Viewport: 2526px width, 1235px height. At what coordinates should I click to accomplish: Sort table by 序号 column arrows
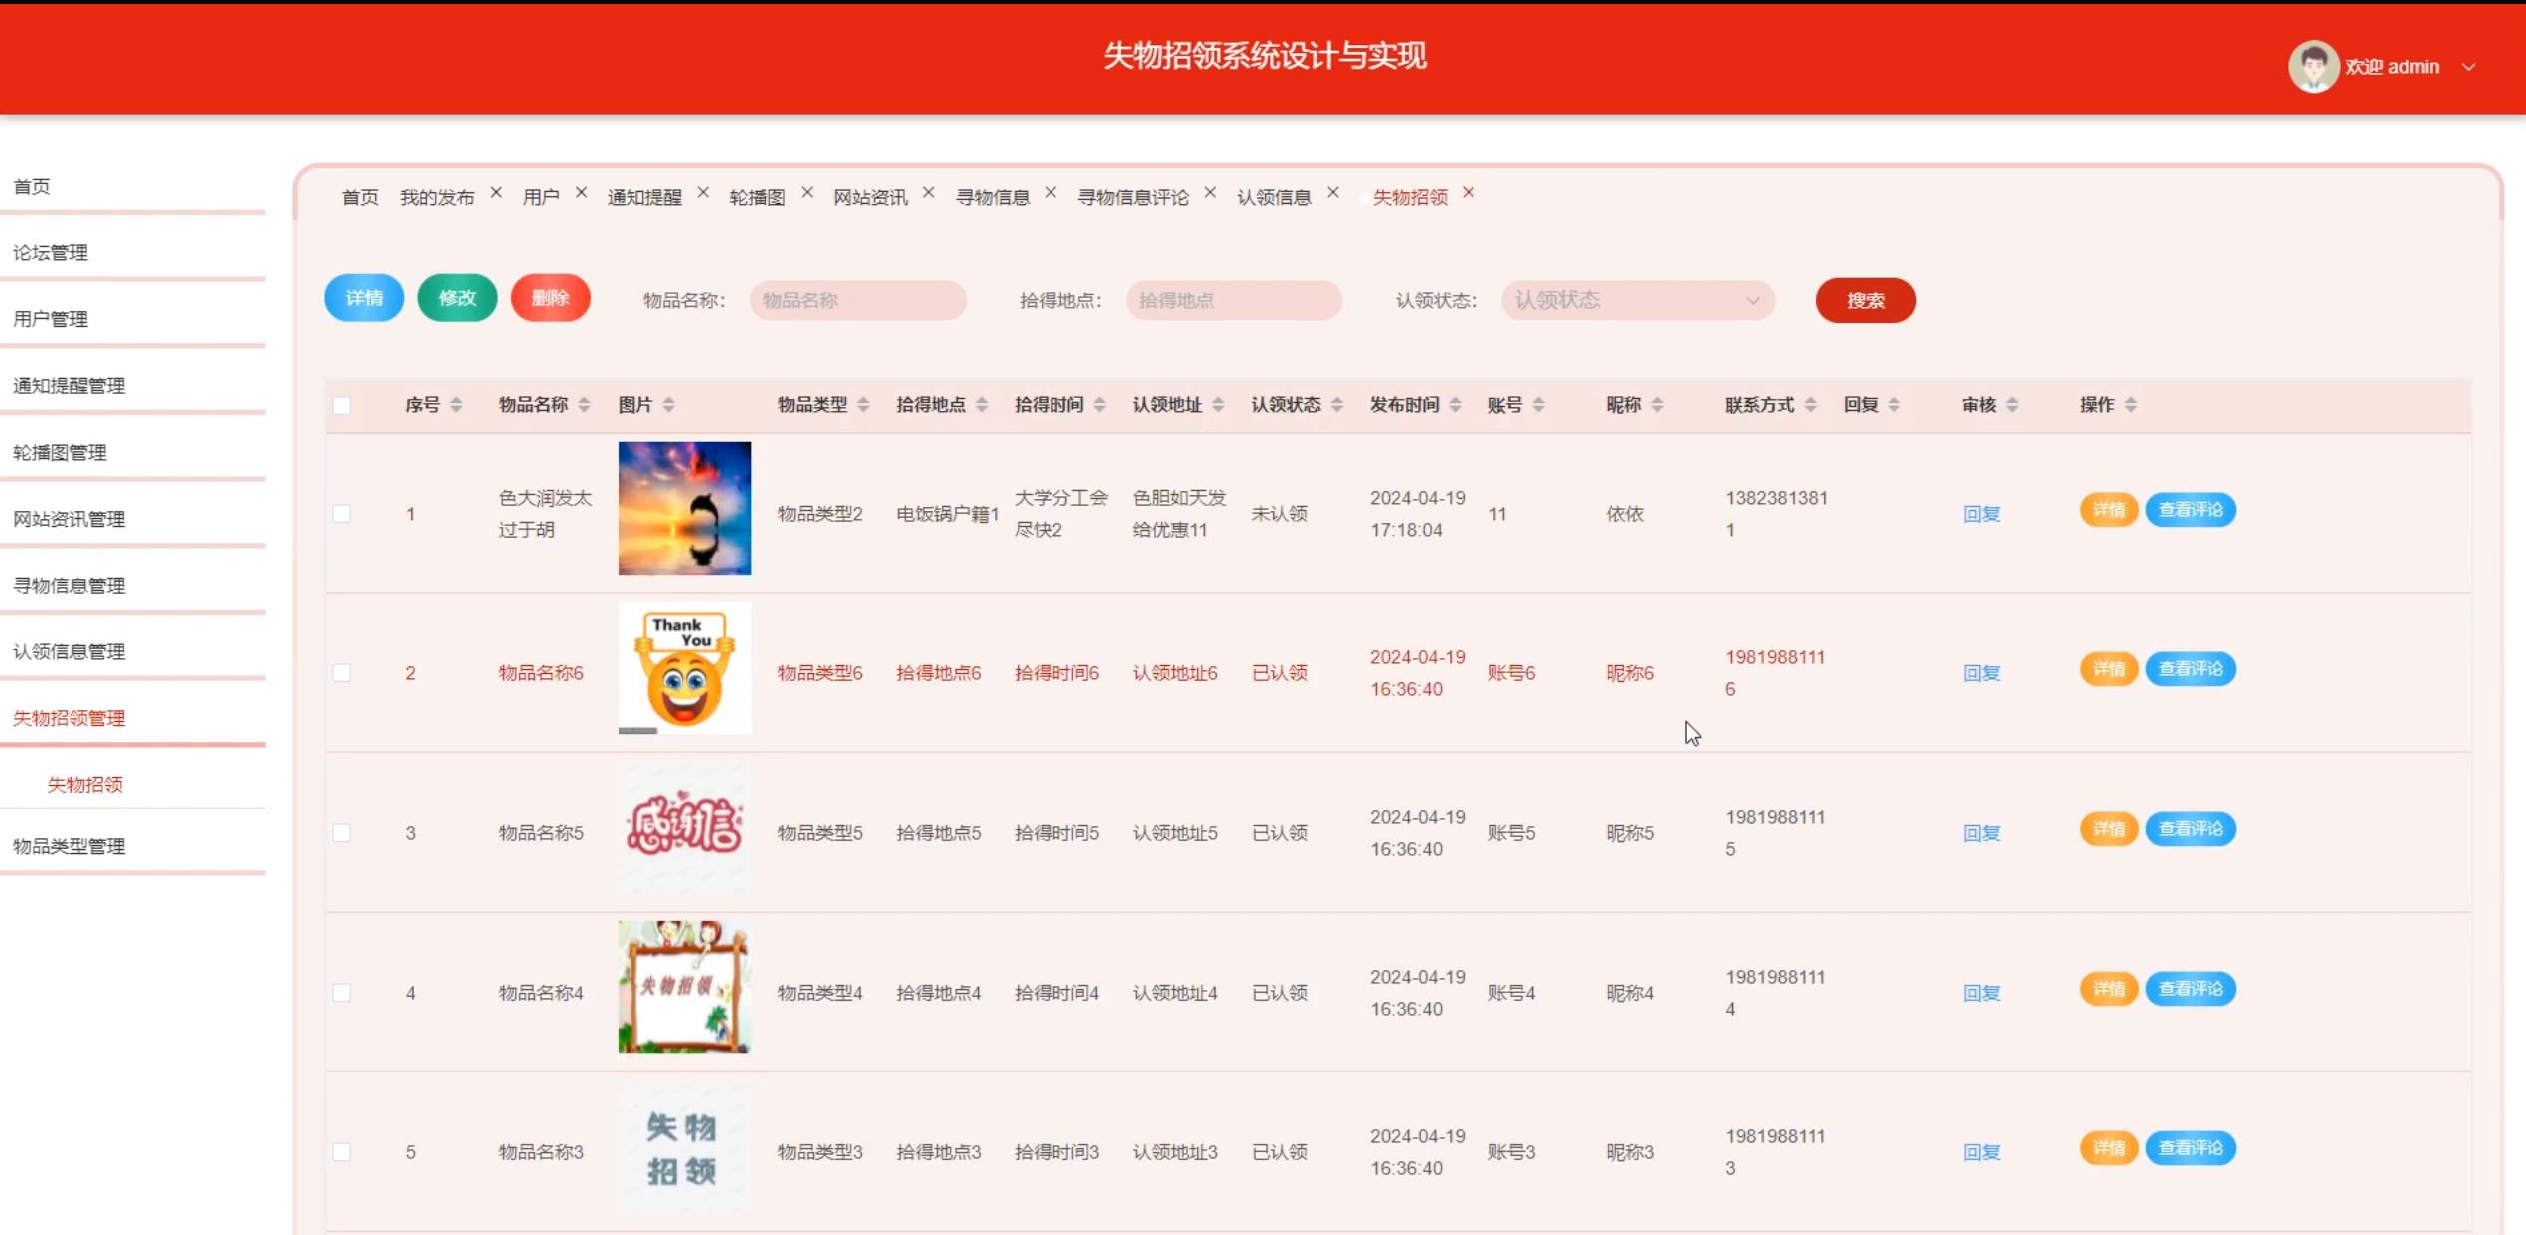456,404
